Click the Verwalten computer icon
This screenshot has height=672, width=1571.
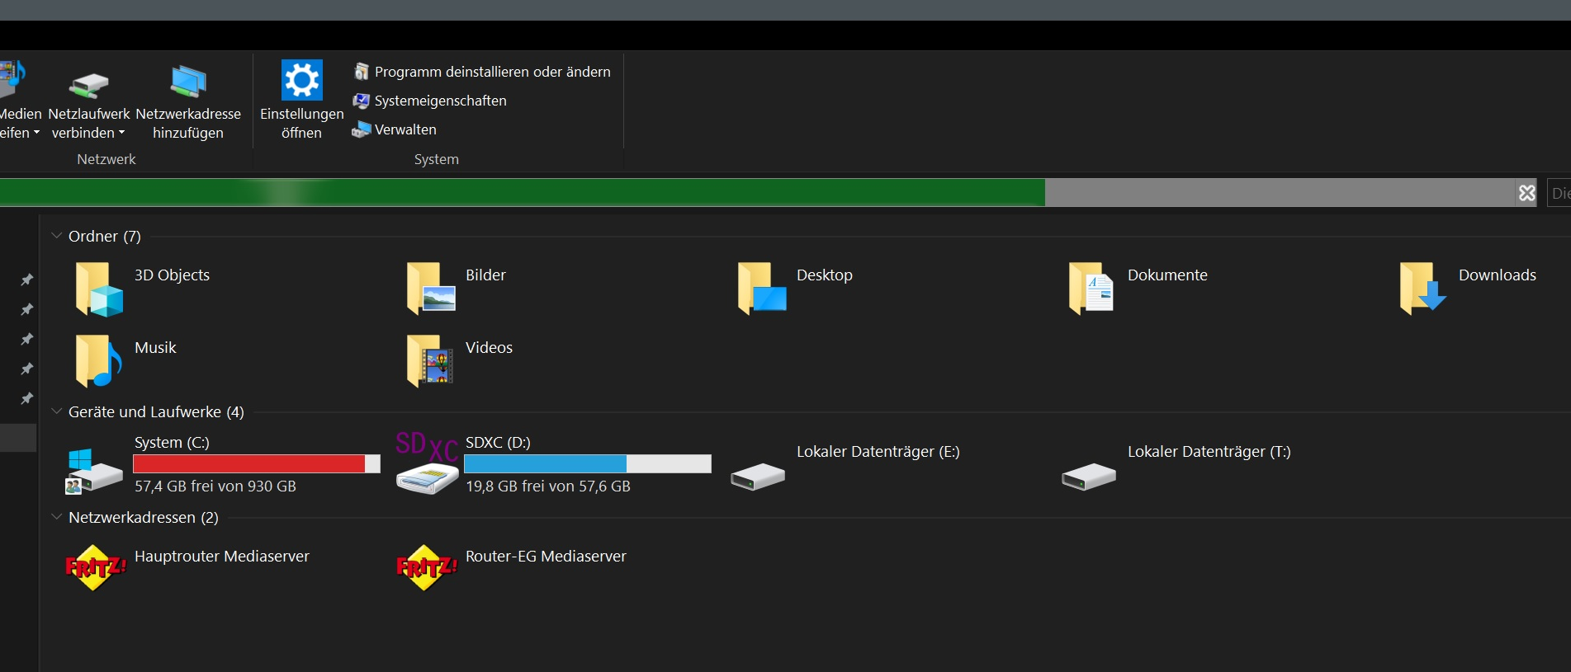click(x=361, y=129)
